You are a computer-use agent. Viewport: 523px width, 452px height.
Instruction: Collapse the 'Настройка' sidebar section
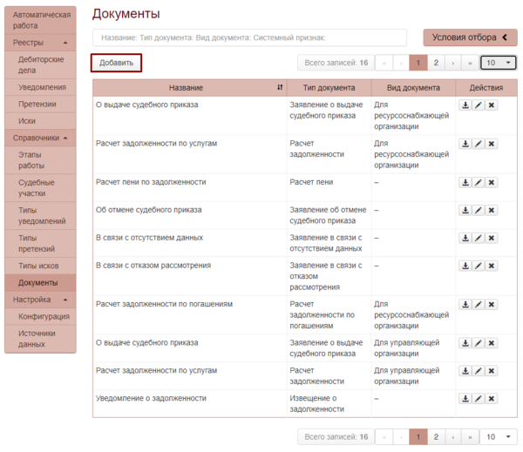pyautogui.click(x=40, y=300)
